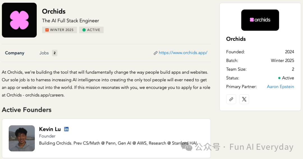Click the link icon beside the website URL

(155, 53)
